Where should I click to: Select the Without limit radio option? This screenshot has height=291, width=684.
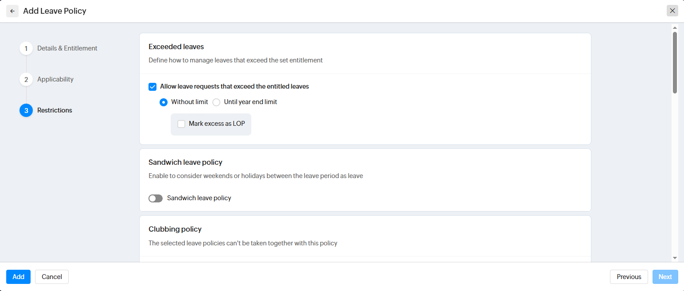click(x=164, y=102)
